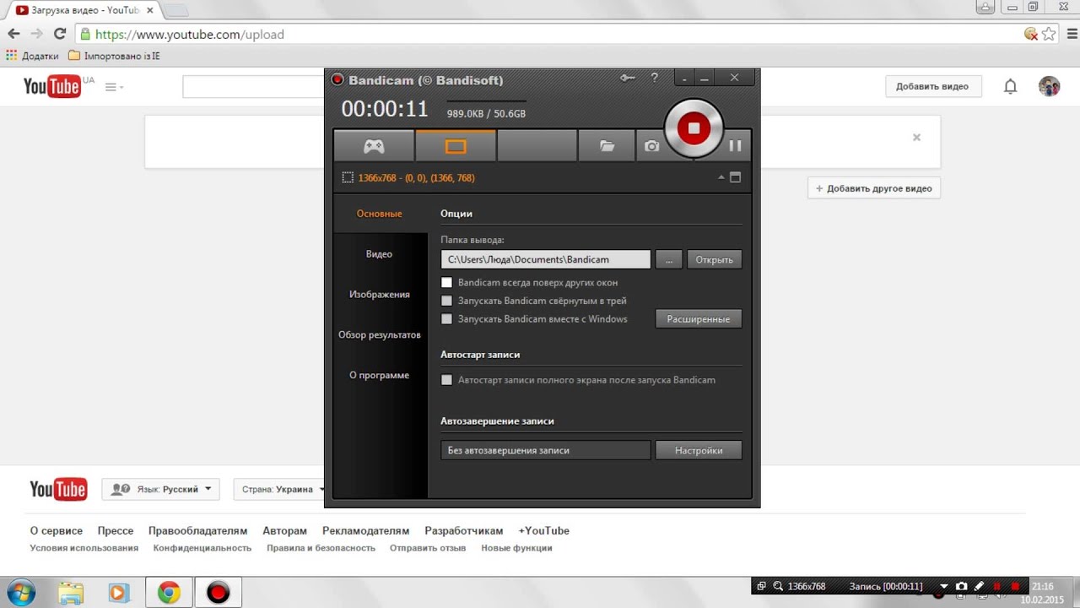Click the Chrome address bar URL
The image size is (1080, 608).
190,35
